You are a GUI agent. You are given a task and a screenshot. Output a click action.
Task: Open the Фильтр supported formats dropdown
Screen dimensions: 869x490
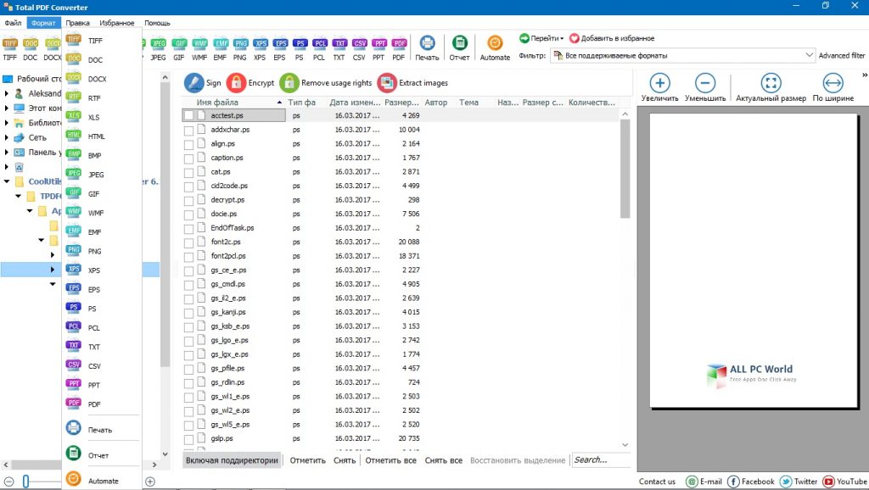(682, 55)
